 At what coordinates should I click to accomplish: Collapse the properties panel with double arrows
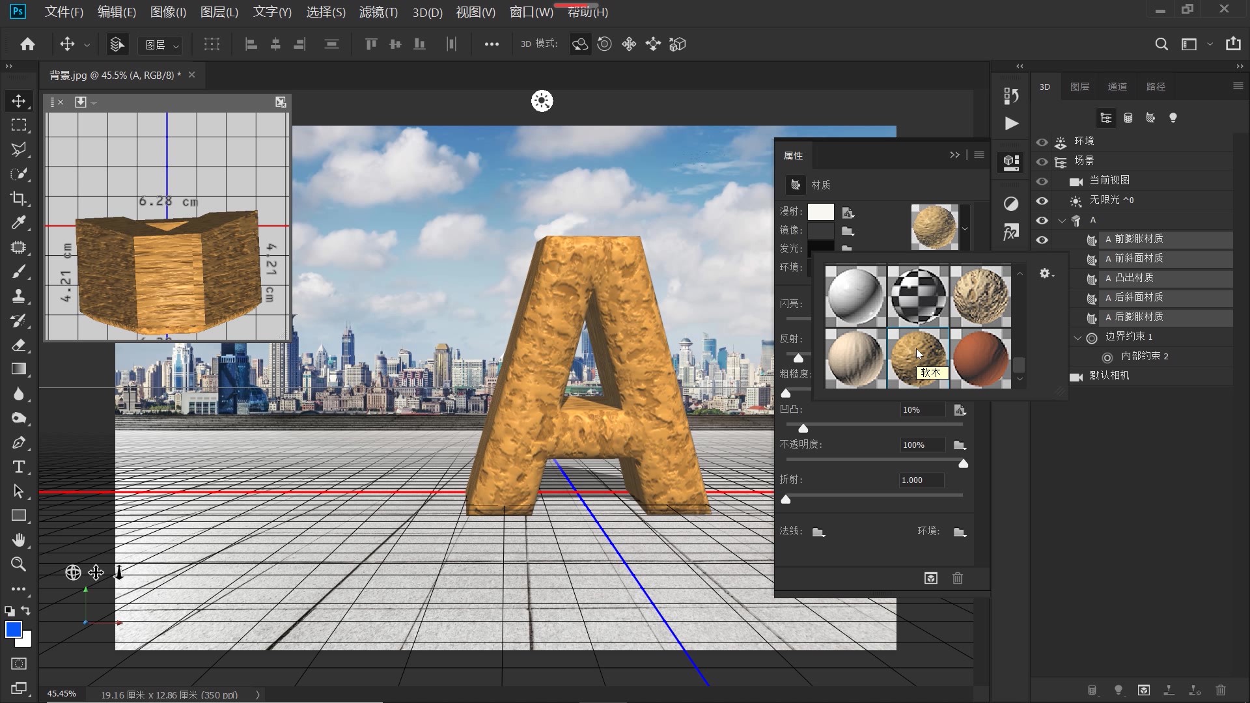click(x=954, y=155)
